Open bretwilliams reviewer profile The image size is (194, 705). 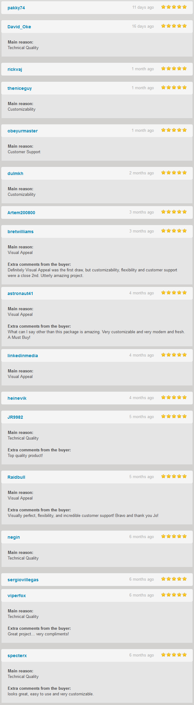pos(21,232)
